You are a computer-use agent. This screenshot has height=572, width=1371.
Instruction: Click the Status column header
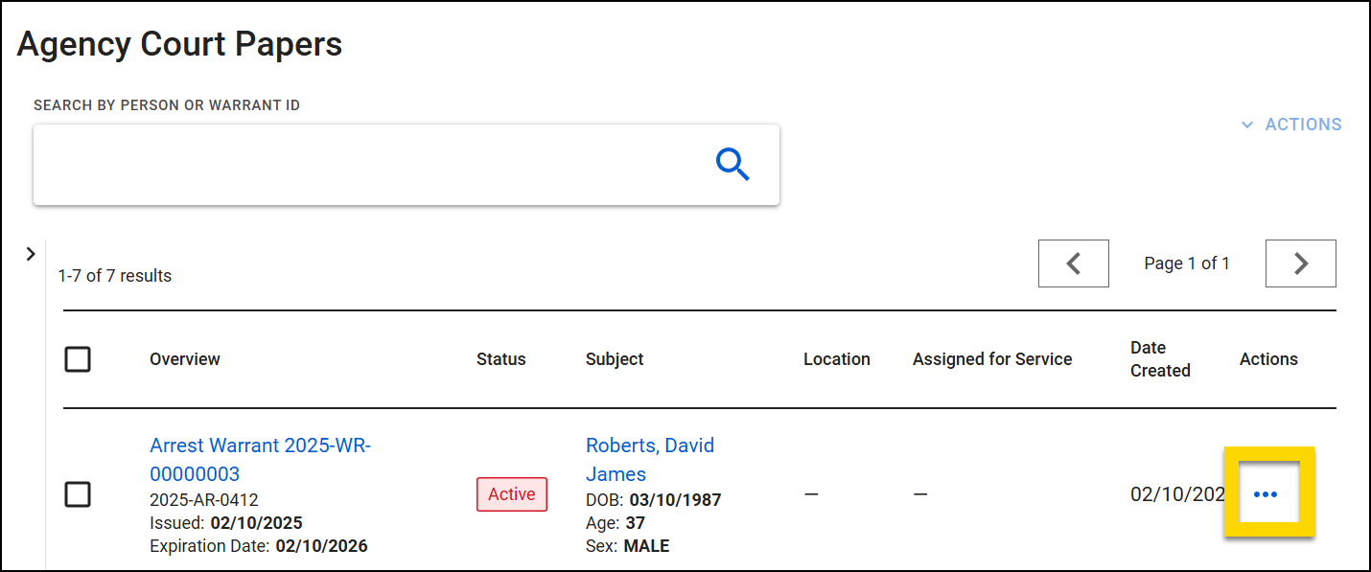[500, 358]
